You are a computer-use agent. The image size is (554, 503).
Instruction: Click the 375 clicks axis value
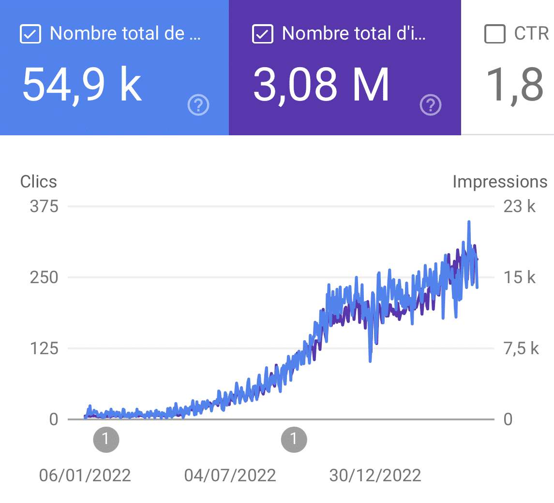(x=44, y=206)
